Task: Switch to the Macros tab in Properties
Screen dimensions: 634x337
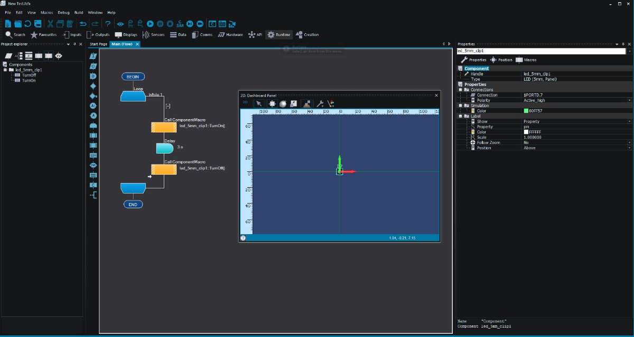Action: [526, 60]
